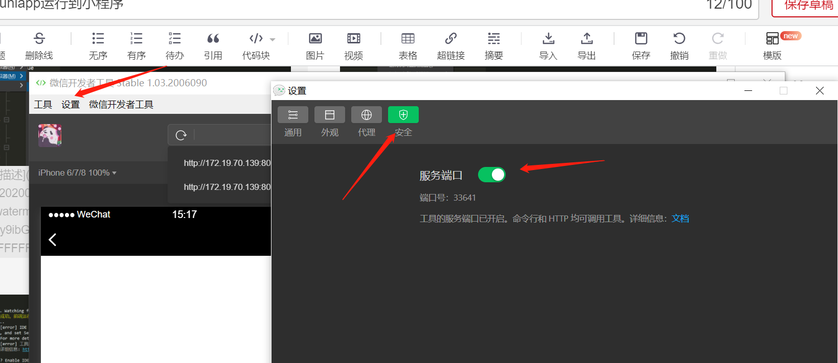Open the 文档 documentation link
Viewport: 838px width, 363px height.
click(680, 219)
